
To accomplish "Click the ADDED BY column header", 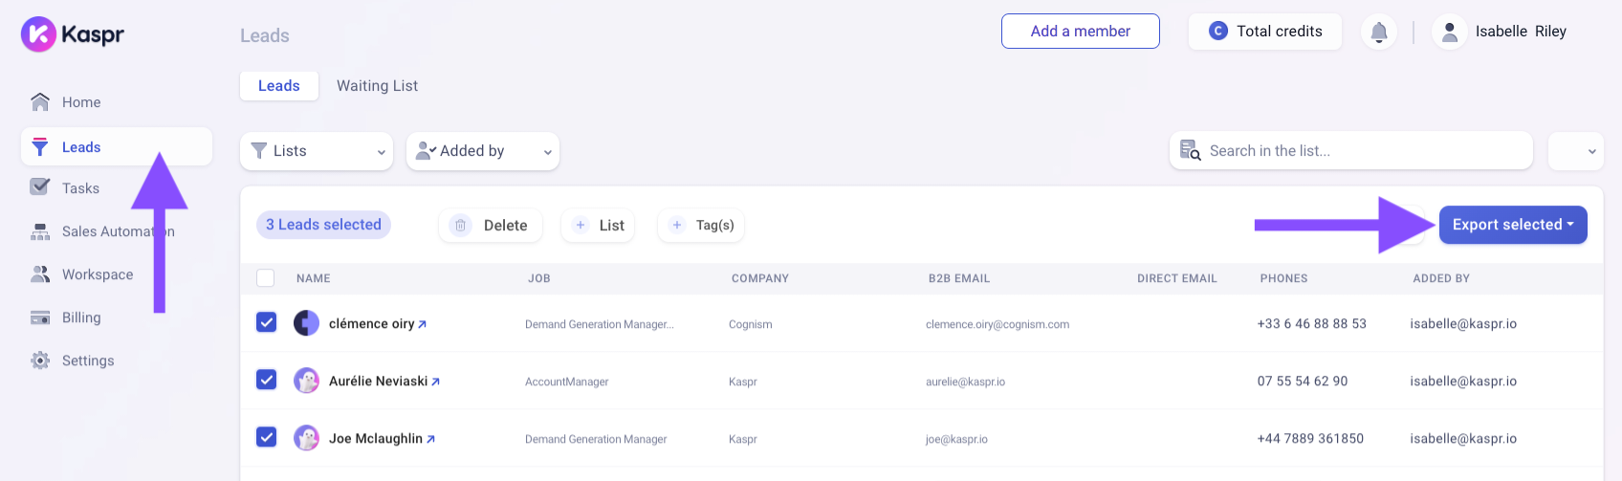I will point(1441,278).
